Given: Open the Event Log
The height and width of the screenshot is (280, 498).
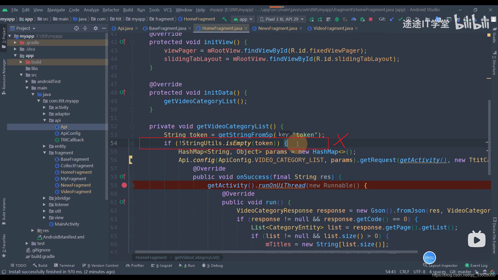Looking at the screenshot, I should 476,265.
